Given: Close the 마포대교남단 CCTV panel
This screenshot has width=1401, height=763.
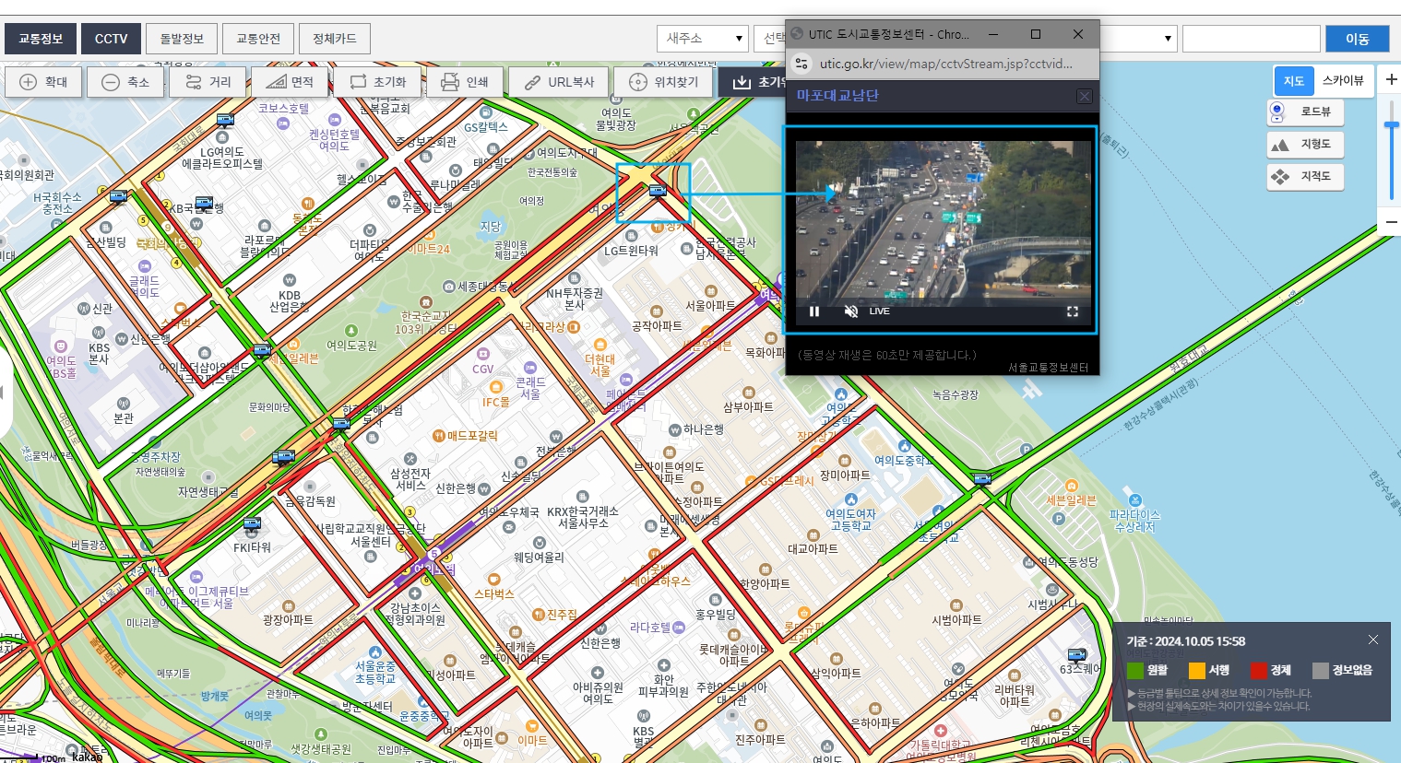Looking at the screenshot, I should (1085, 96).
